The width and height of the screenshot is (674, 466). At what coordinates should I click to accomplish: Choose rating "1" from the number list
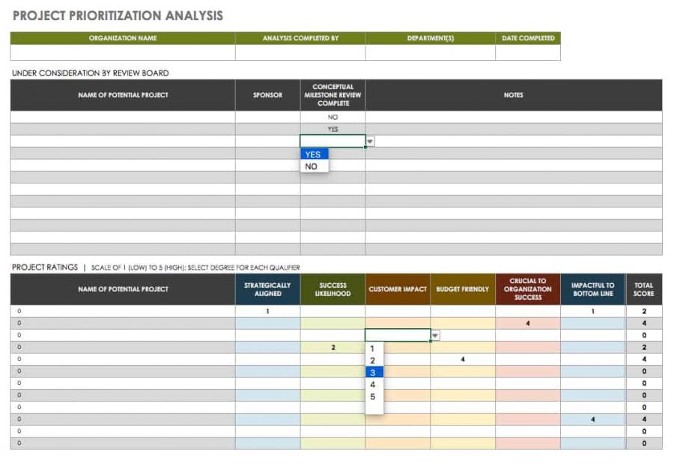coord(371,348)
